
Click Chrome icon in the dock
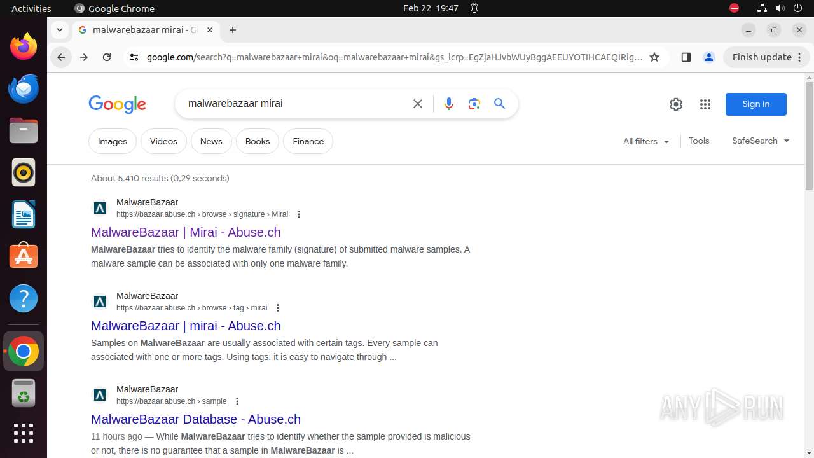pyautogui.click(x=24, y=351)
